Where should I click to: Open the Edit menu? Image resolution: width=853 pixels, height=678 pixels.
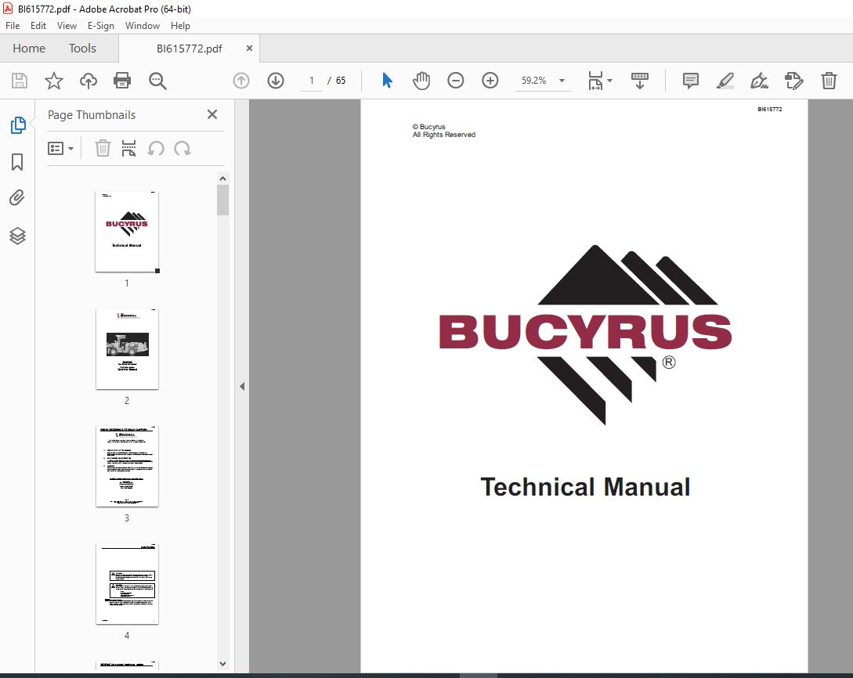pyautogui.click(x=38, y=26)
